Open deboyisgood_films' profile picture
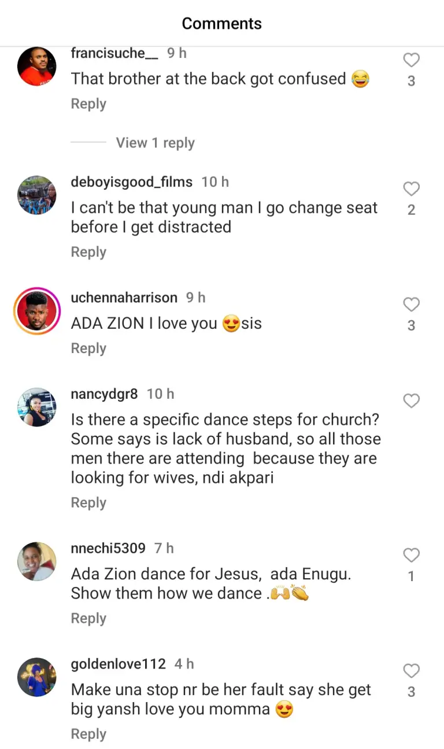The height and width of the screenshot is (749, 444). (x=37, y=195)
